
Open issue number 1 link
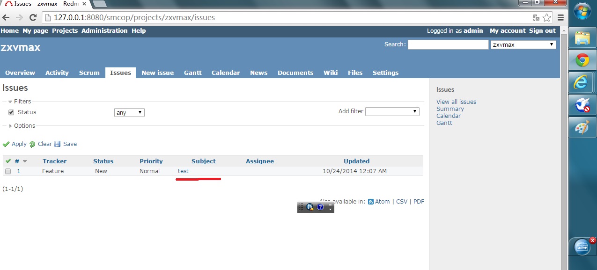pos(19,171)
